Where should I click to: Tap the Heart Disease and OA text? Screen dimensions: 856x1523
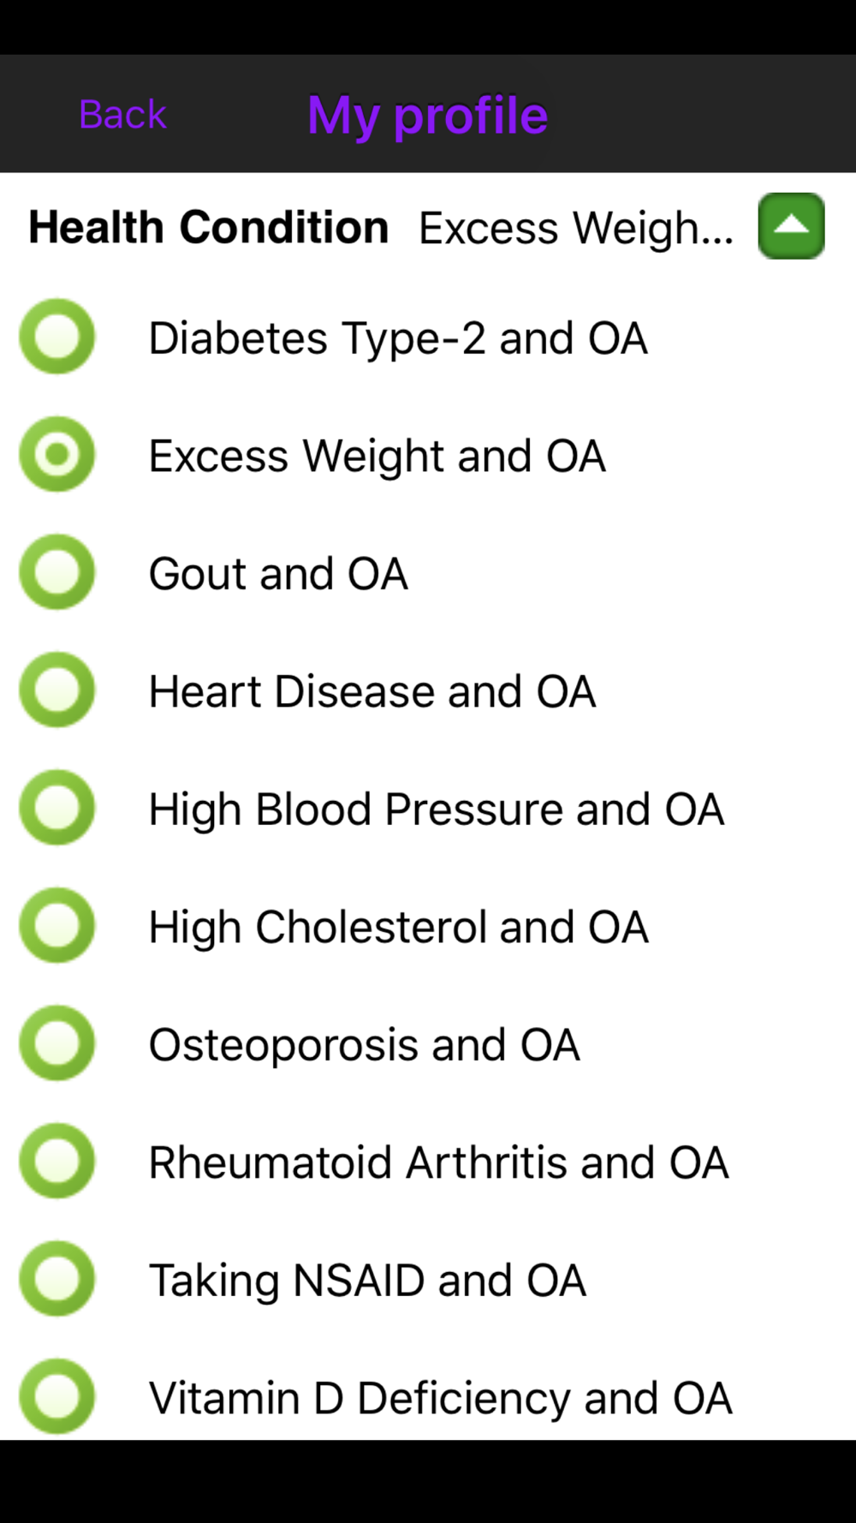(x=372, y=691)
